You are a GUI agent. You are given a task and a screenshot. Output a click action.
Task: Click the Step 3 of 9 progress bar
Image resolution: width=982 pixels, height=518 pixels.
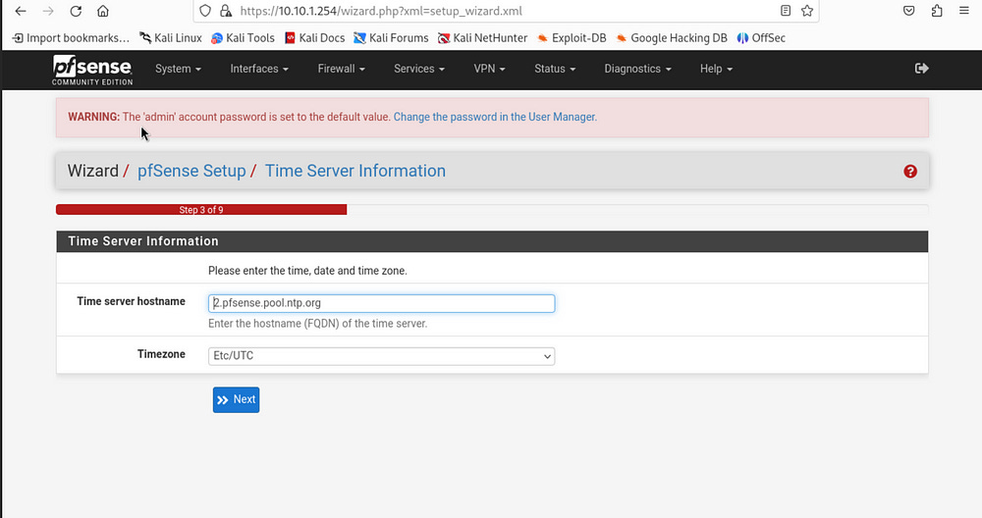201,210
